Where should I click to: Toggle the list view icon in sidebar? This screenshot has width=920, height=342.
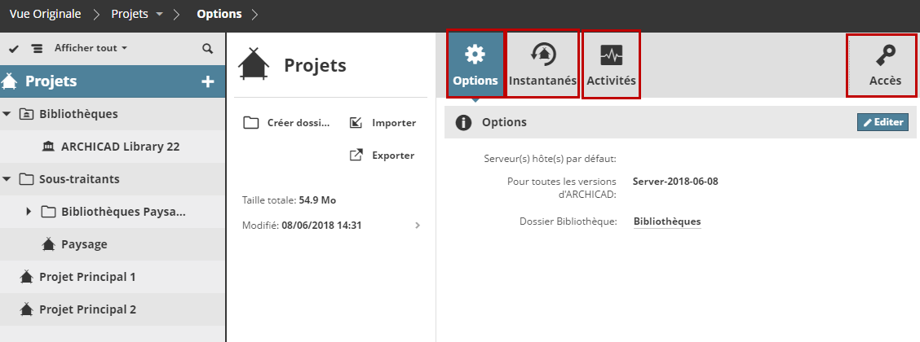tap(36, 49)
